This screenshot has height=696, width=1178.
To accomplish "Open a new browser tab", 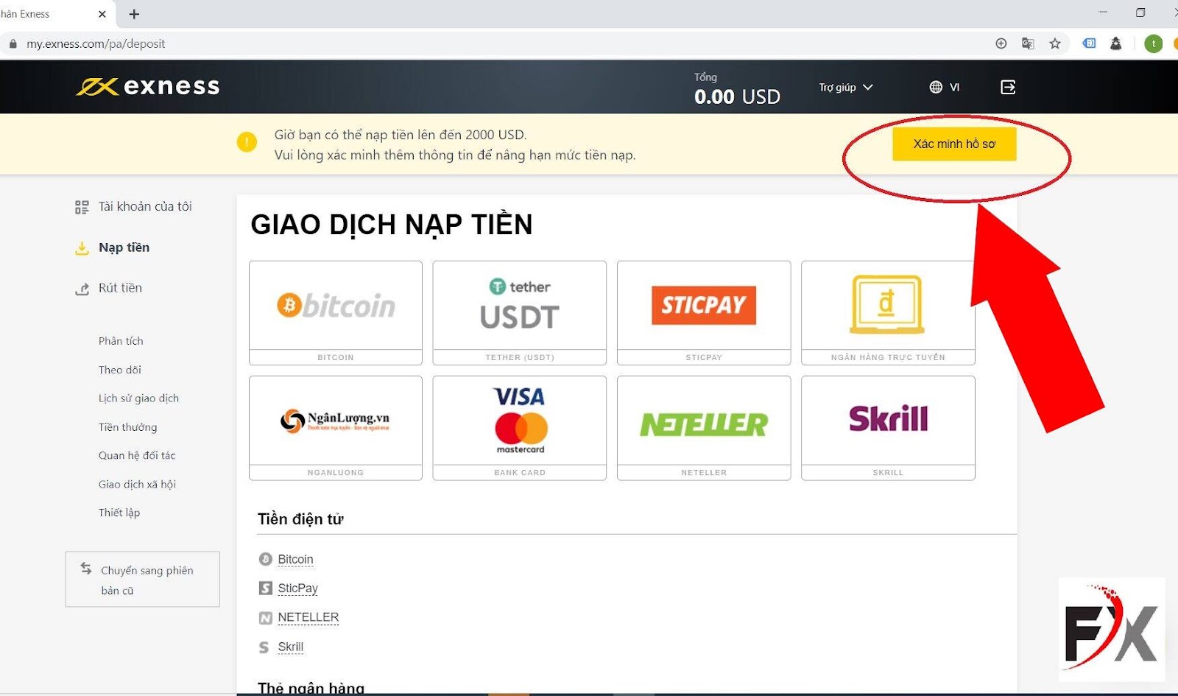I will [134, 14].
